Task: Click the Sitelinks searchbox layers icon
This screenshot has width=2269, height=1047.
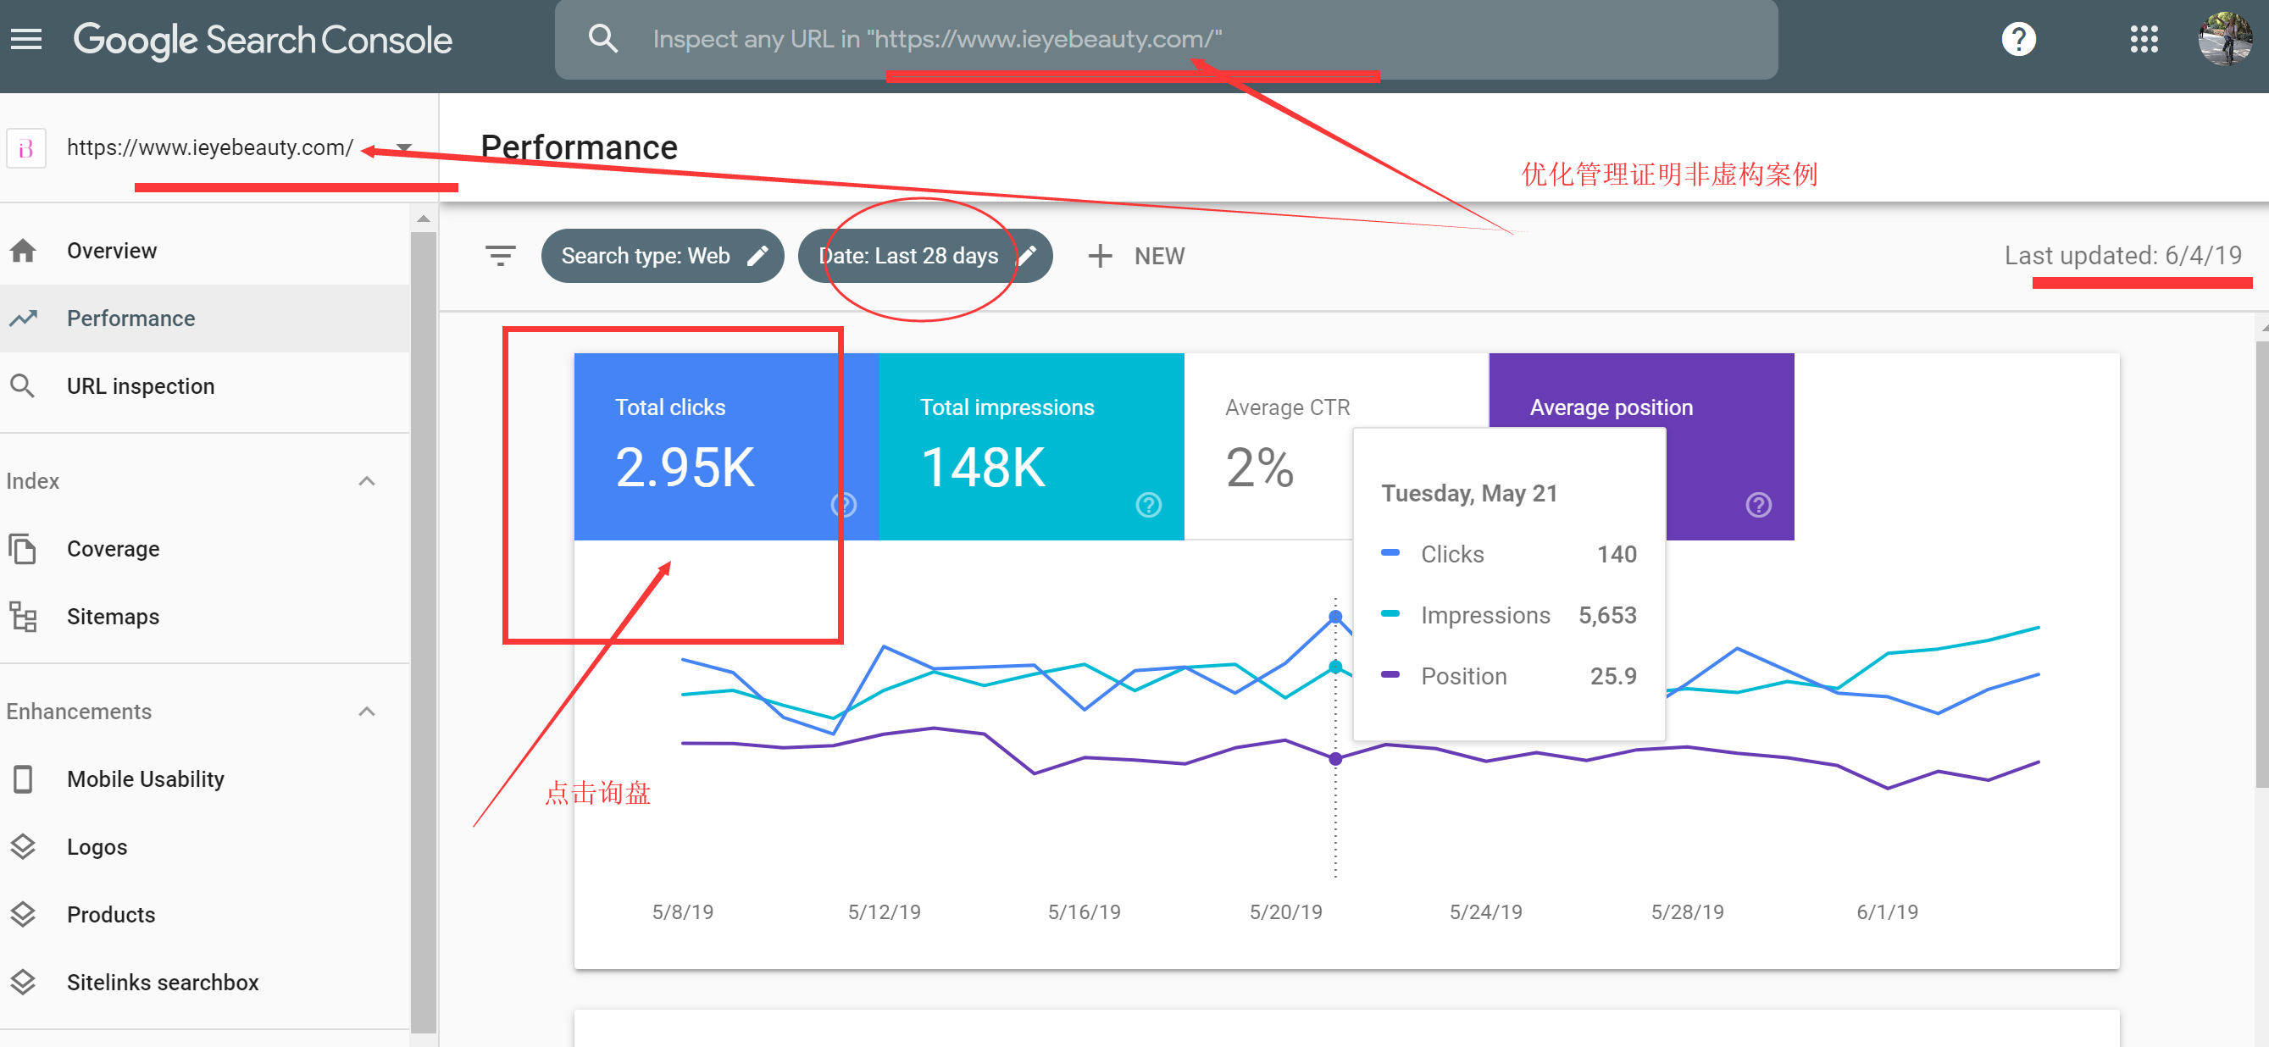Action: pos(23,983)
